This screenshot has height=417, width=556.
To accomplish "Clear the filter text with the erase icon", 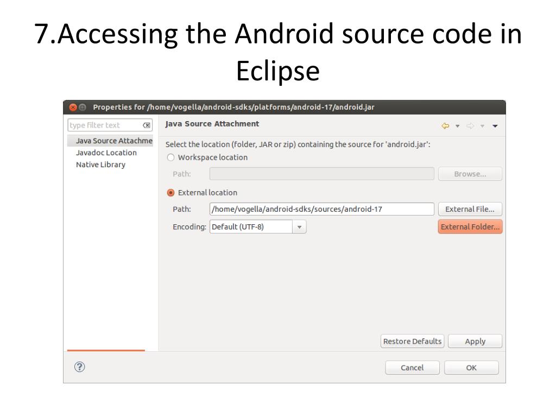I will coord(147,125).
